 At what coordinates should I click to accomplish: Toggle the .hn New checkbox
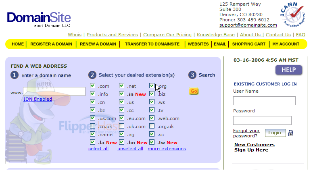(x=121, y=142)
